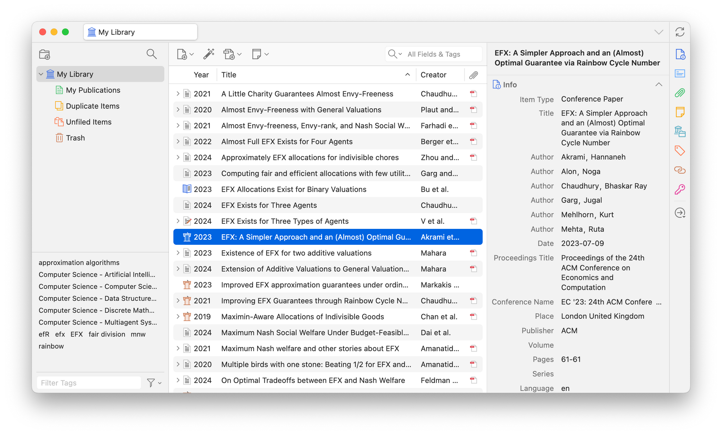Click tag filter funnel icon
The height and width of the screenshot is (435, 722).
point(151,383)
